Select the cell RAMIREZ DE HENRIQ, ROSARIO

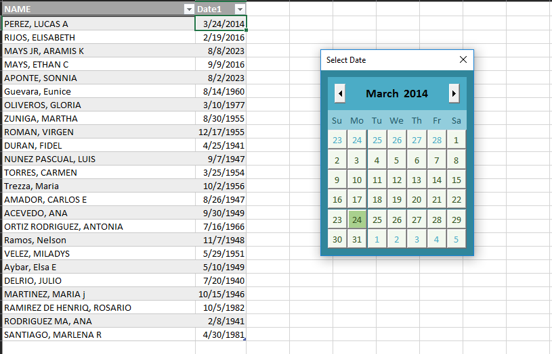click(99, 307)
